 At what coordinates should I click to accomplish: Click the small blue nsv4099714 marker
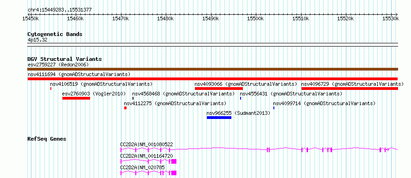[x=274, y=108]
